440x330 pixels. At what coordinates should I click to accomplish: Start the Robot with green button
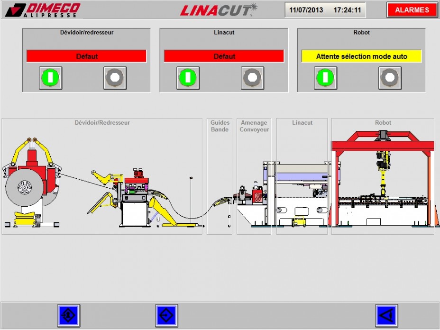click(x=326, y=78)
